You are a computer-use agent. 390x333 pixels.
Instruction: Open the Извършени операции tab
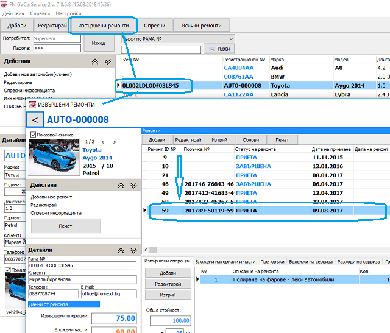168,261
